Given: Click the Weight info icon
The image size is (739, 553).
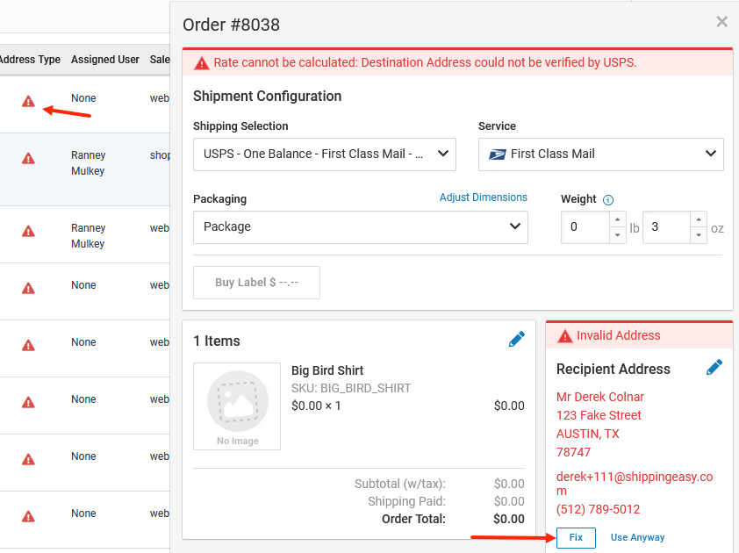Looking at the screenshot, I should click(x=608, y=200).
